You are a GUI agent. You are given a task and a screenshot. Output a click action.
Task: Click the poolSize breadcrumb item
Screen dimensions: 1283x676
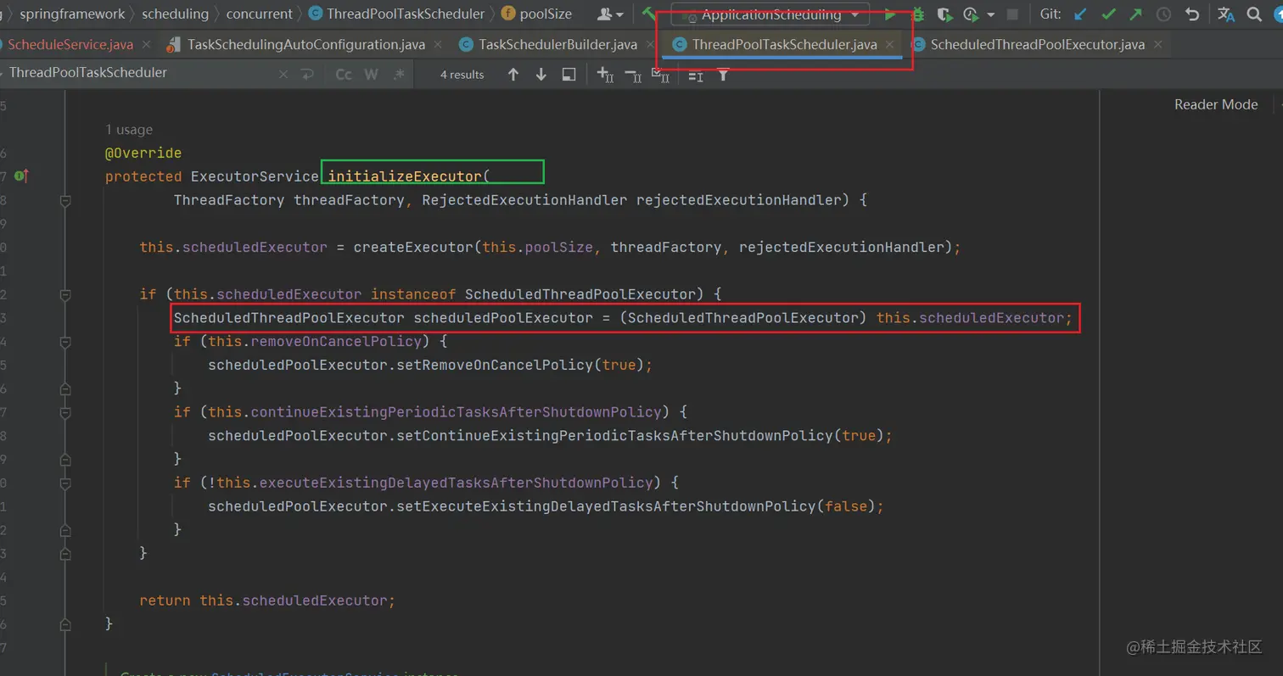click(536, 14)
